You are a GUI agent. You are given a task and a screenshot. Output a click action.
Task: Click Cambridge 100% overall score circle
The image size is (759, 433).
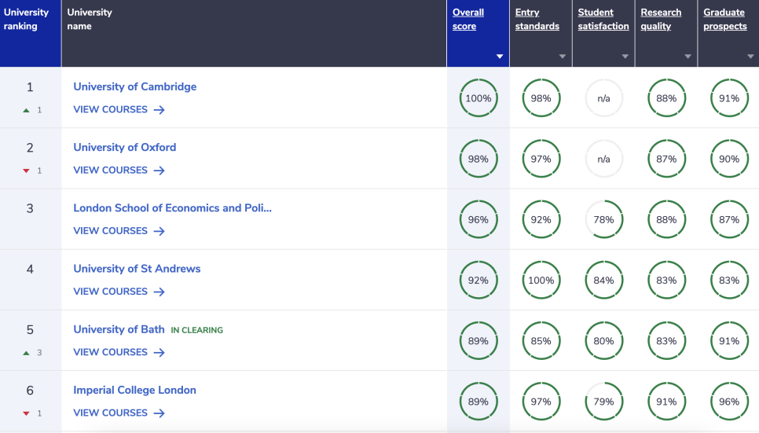[478, 98]
